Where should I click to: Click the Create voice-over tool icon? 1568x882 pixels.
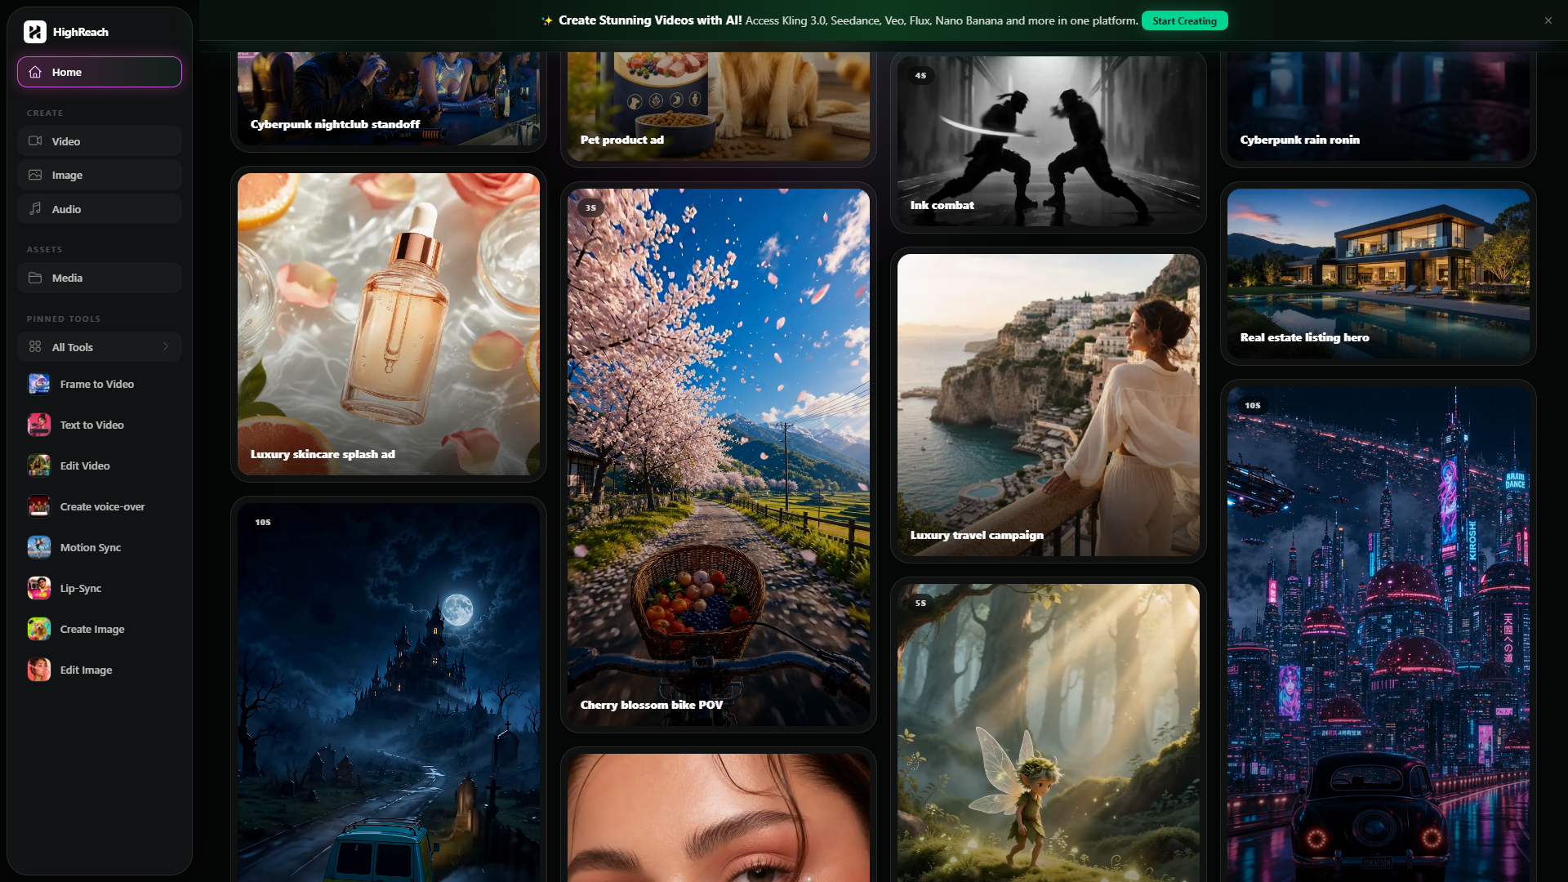tap(39, 506)
